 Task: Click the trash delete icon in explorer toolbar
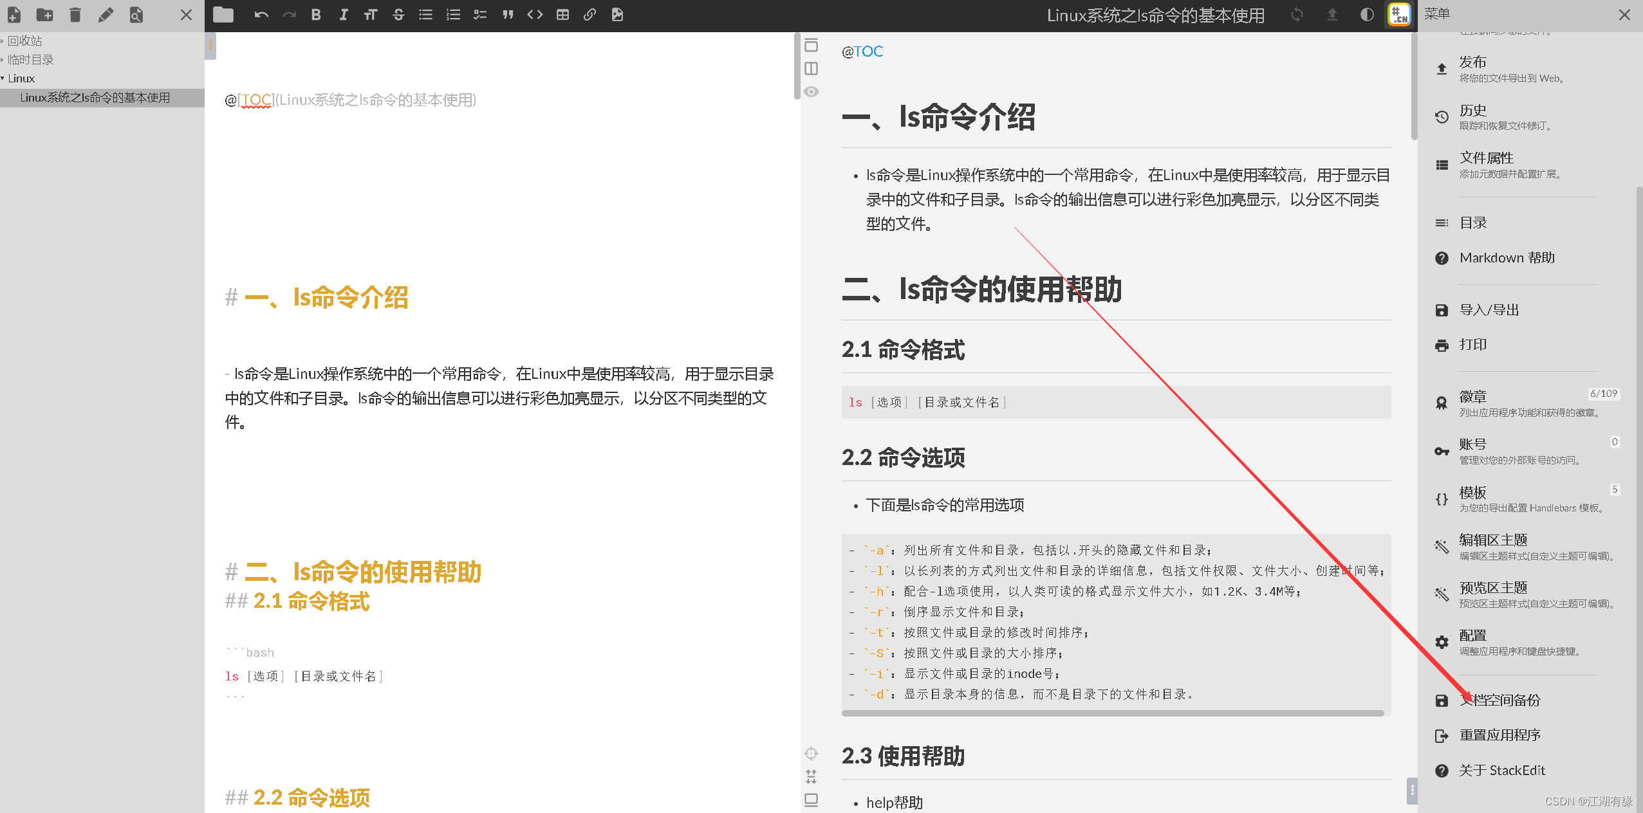(x=75, y=15)
